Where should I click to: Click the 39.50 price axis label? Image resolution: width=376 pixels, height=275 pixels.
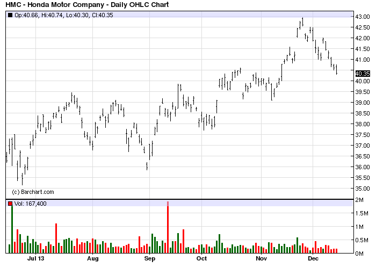[363, 92]
